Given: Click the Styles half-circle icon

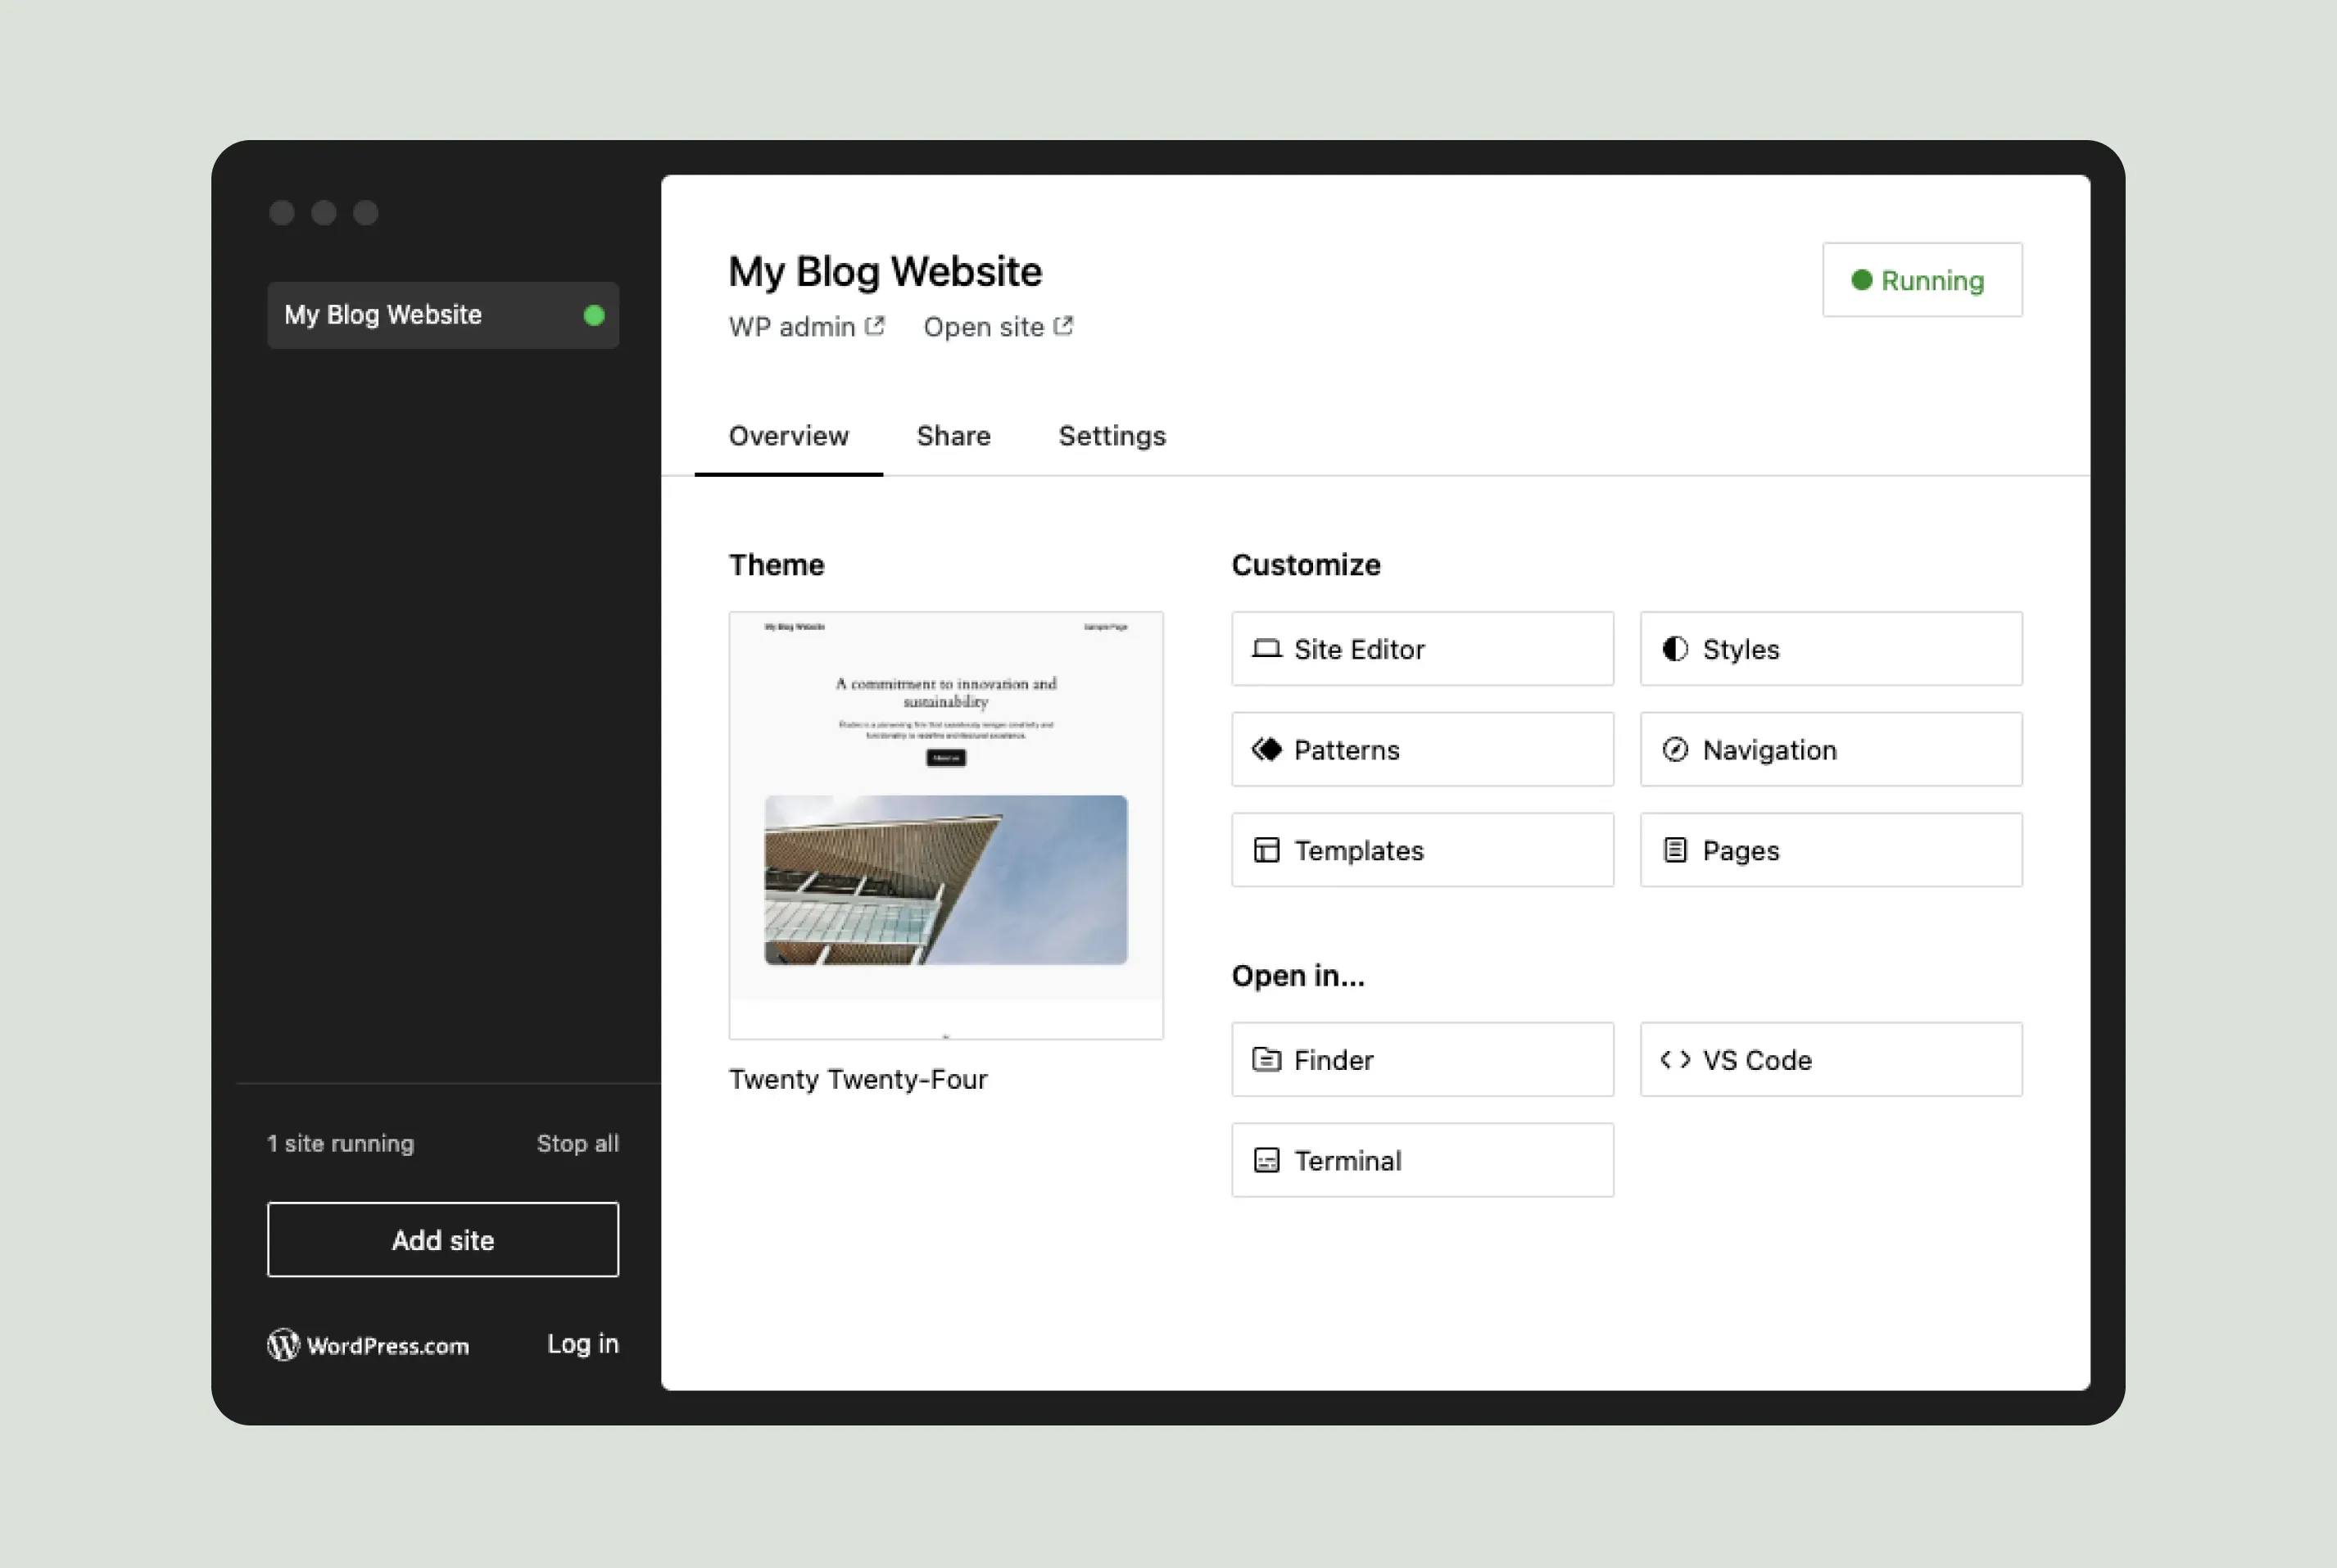Looking at the screenshot, I should [1675, 649].
